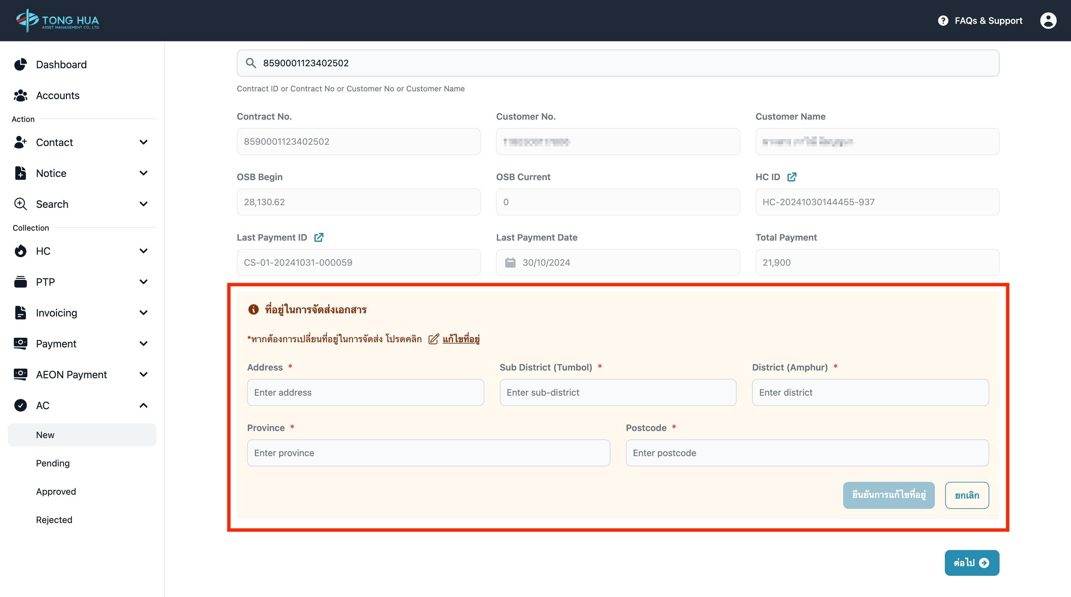Click the ยกเลิก cancel button

pyautogui.click(x=967, y=495)
